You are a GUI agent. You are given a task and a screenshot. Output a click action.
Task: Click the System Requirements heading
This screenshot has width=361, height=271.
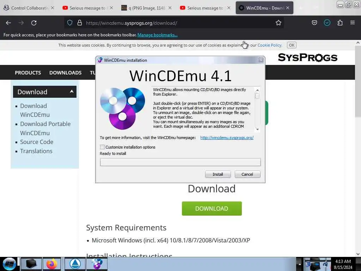click(126, 228)
